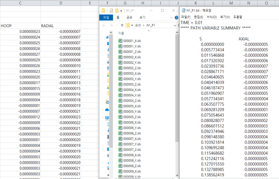279x179 pixels.
Task: Toggle sort order via 이름 column header
Action: tap(121, 33)
